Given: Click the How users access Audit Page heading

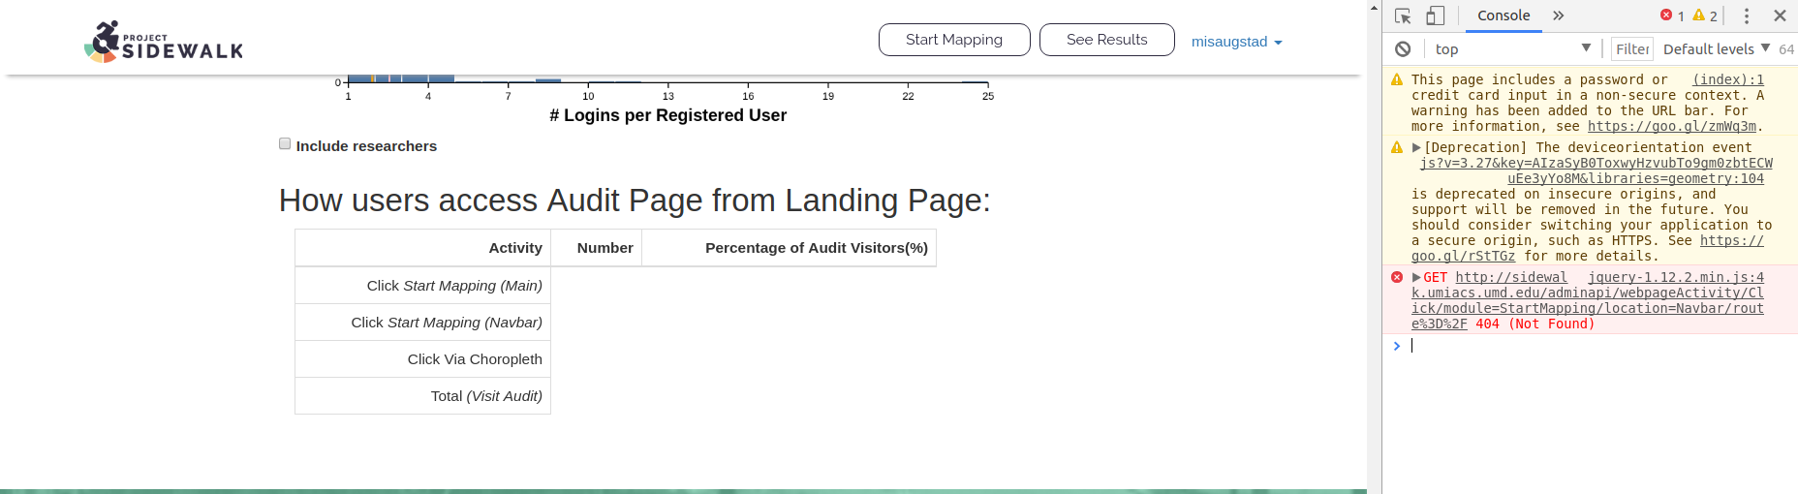Looking at the screenshot, I should point(635,201).
